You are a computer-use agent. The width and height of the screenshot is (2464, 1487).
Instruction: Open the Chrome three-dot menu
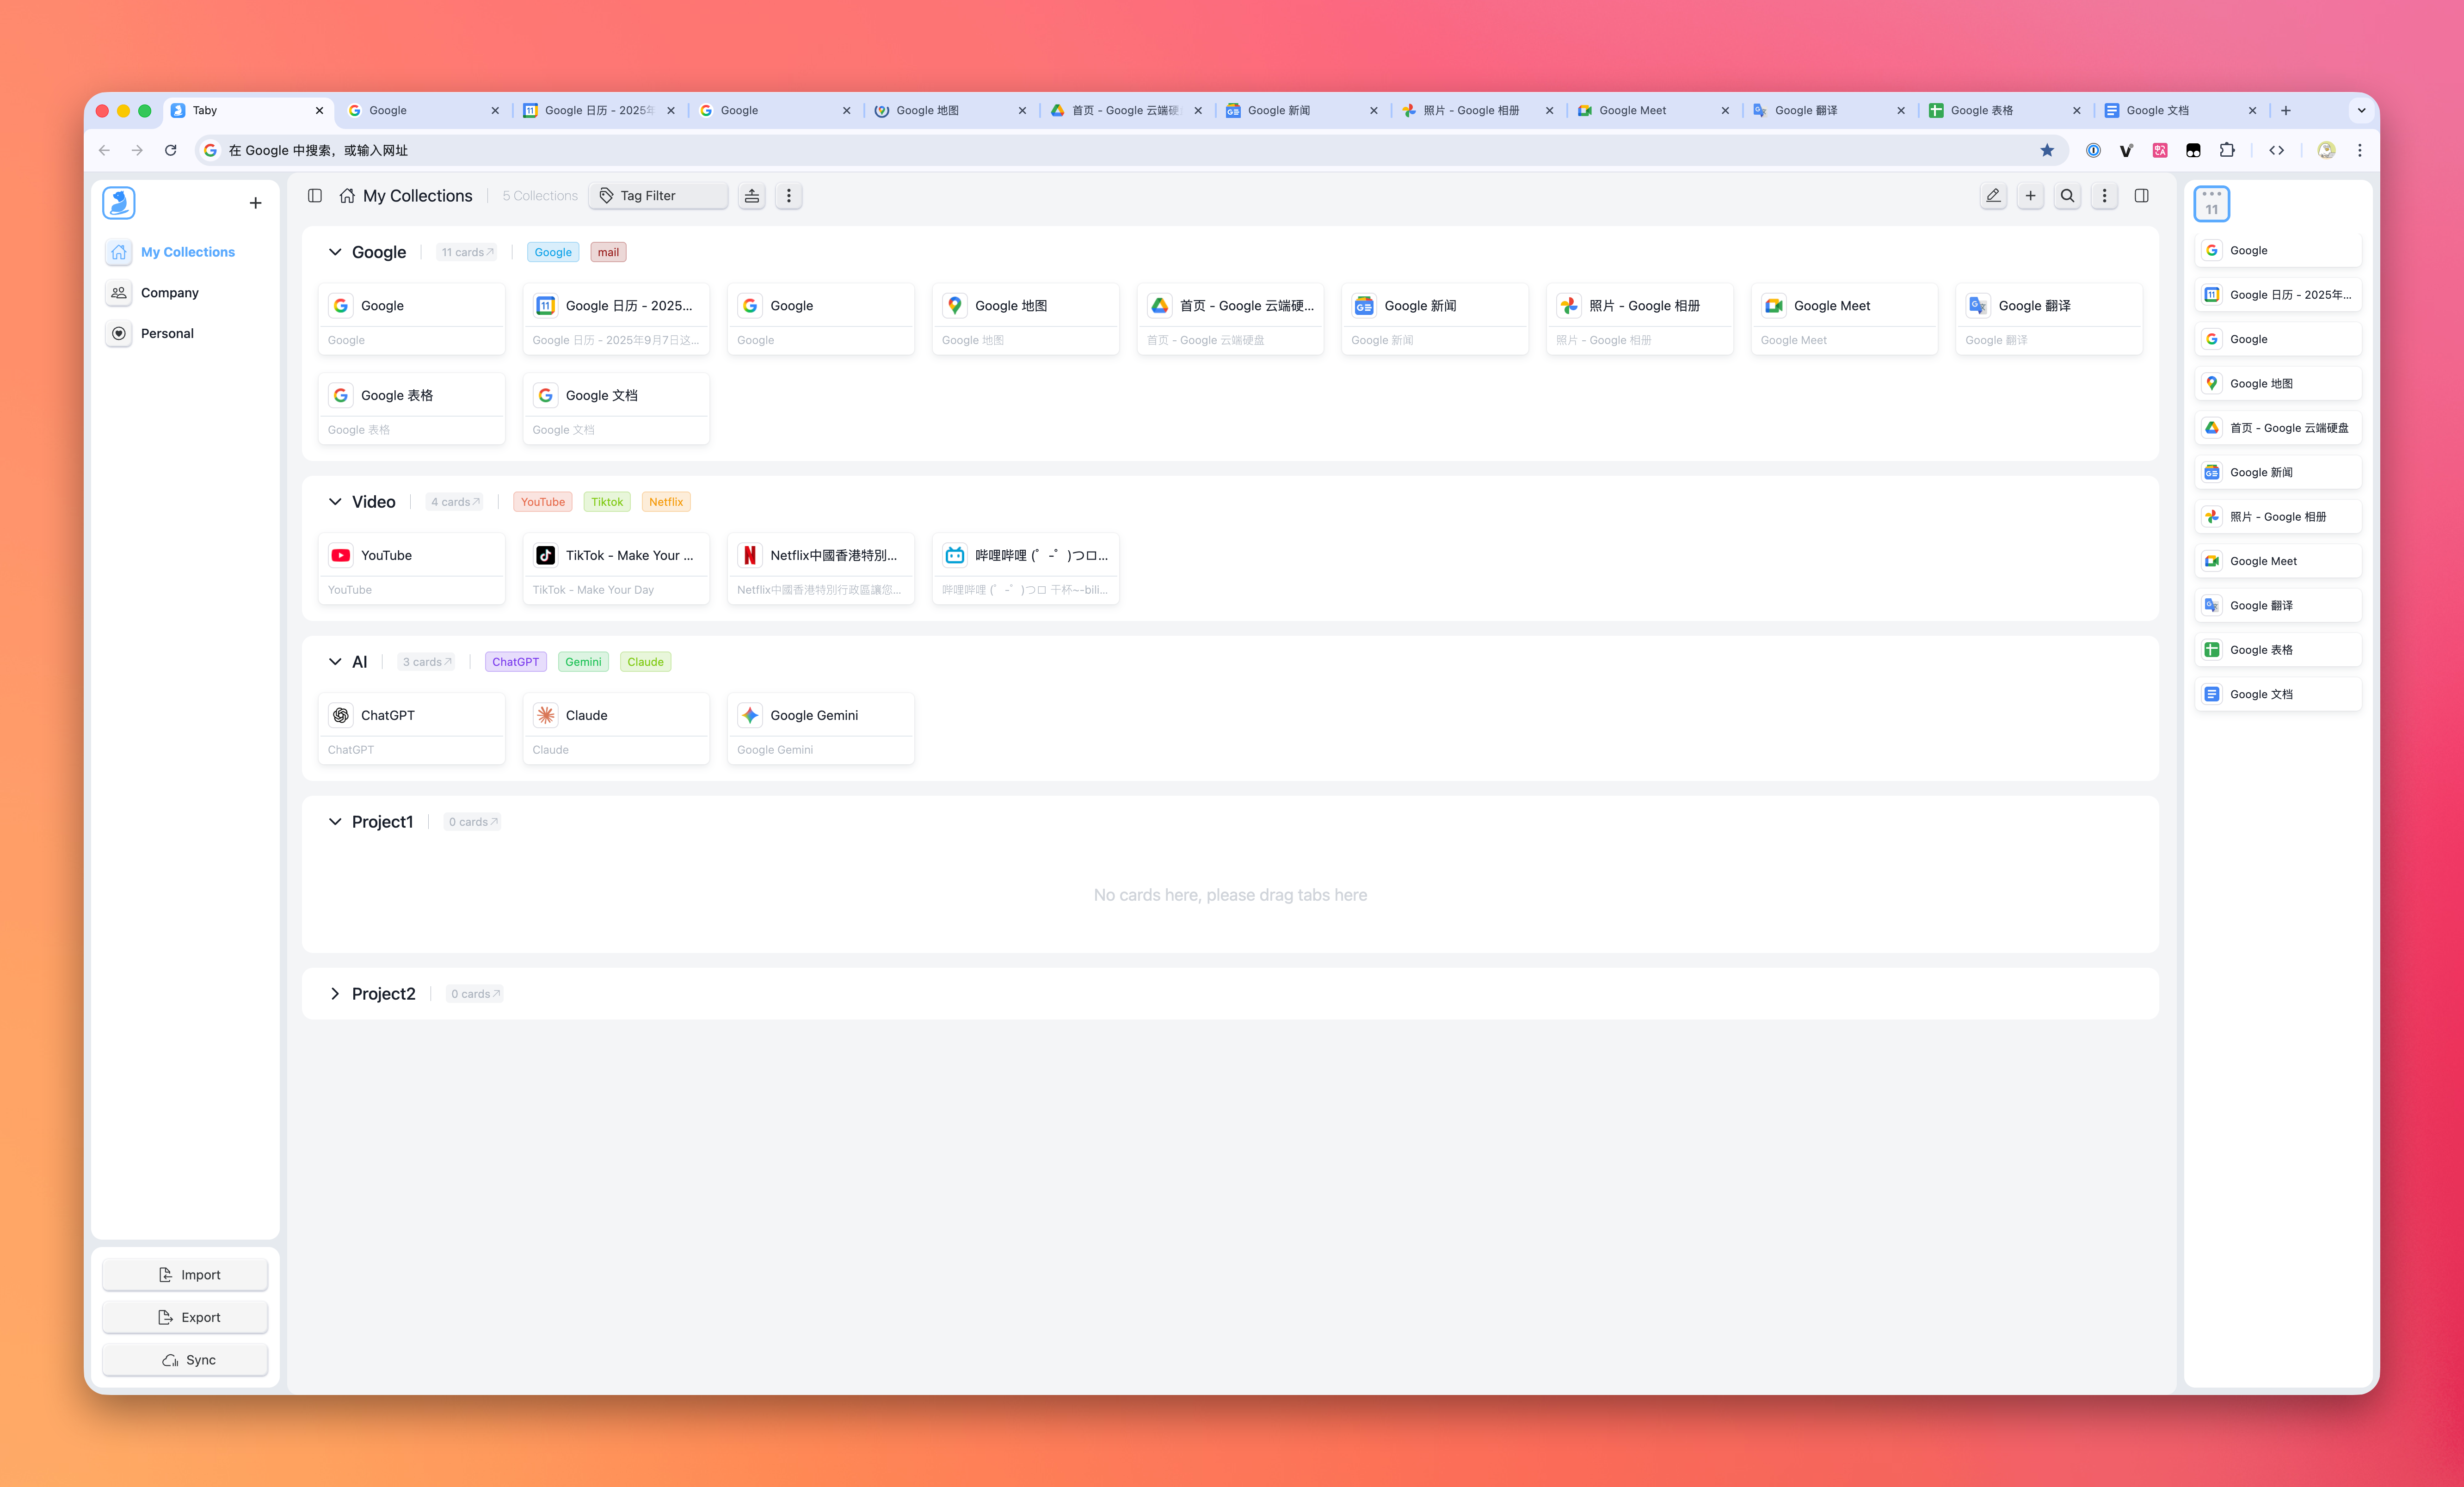(x=2360, y=150)
